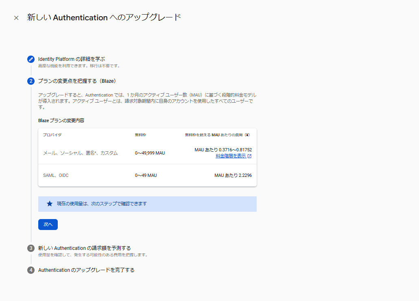Select the MAU あたり 0.3716〜0.81752 value
This screenshot has height=301, width=419.
coord(223,150)
